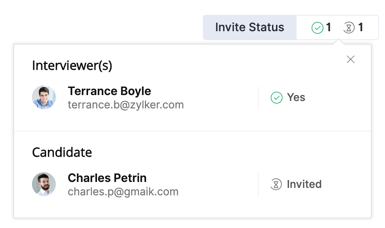385x228 pixels.
Task: Click the Interviewer(s) section heading
Action: pyautogui.click(x=72, y=66)
